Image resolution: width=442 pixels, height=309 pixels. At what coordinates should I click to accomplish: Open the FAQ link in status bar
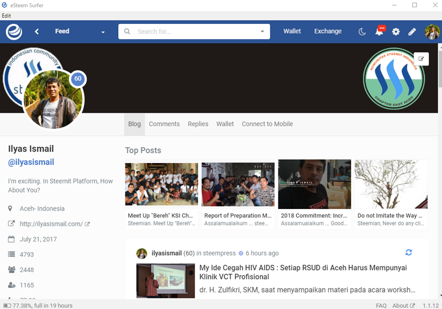tap(381, 306)
